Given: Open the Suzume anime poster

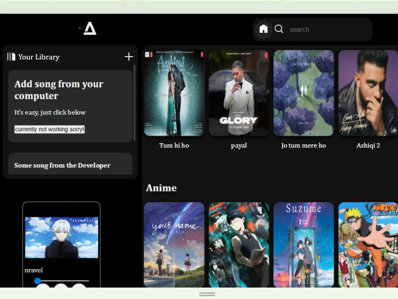Looking at the screenshot, I should point(304,245).
